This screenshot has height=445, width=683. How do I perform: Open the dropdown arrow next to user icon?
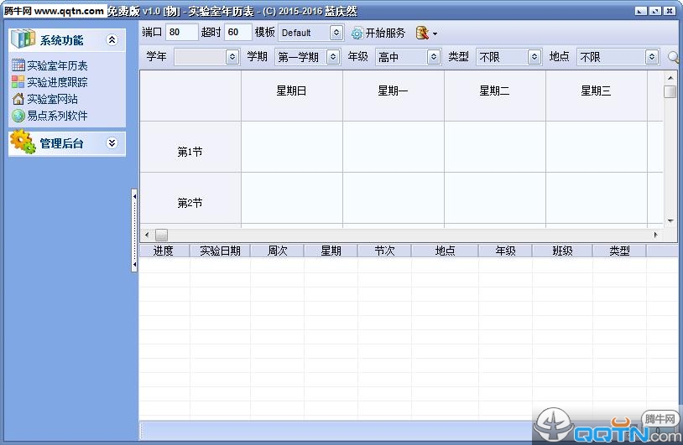[x=435, y=34]
